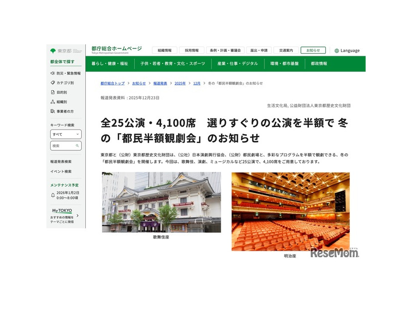Click the 目的別 document icon
Viewport: 412px width, 309px height.
pyautogui.click(x=52, y=92)
